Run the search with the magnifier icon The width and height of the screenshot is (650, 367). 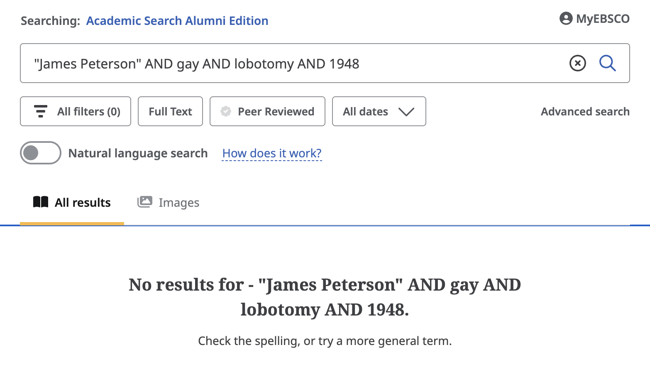(607, 64)
